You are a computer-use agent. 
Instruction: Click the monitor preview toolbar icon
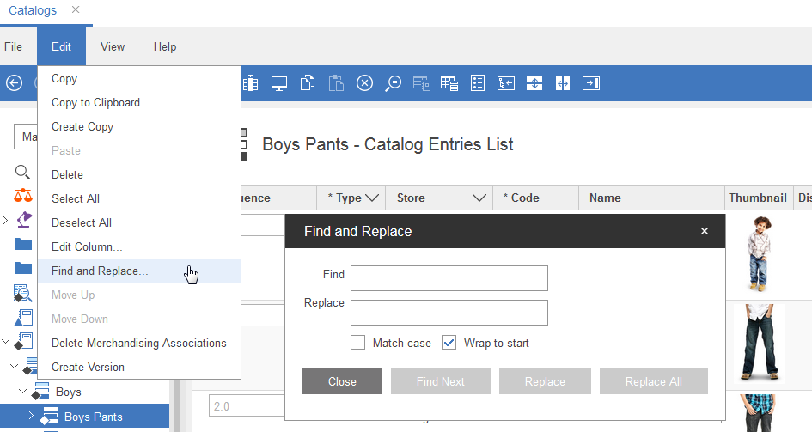click(278, 83)
